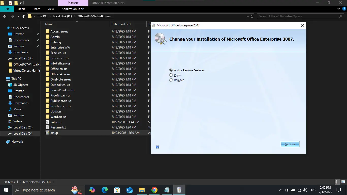The image size is (347, 195).
Task: Click the ENG language indicator
Action: pos(312,190)
